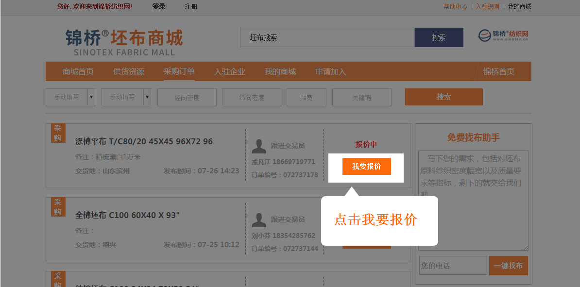Click the dark blue 搜索 button

click(439, 37)
